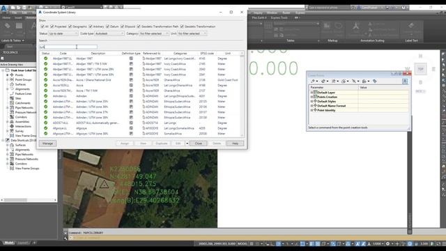Click inside the Search text field

pos(68,47)
